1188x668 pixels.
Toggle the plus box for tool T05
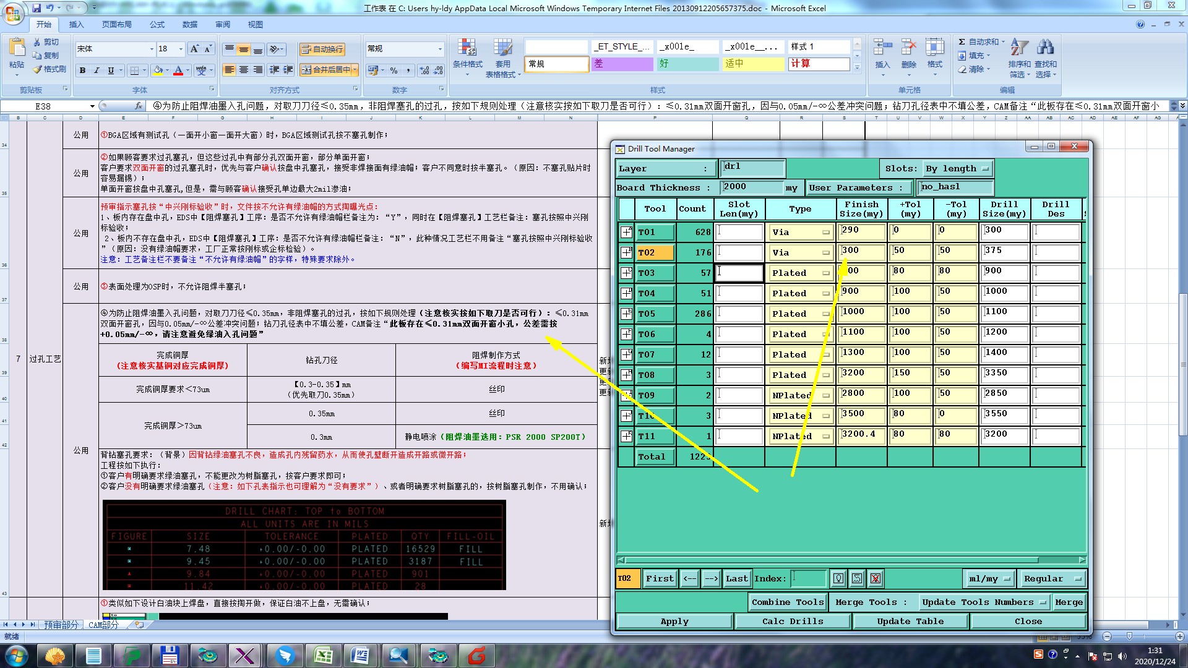pos(627,314)
